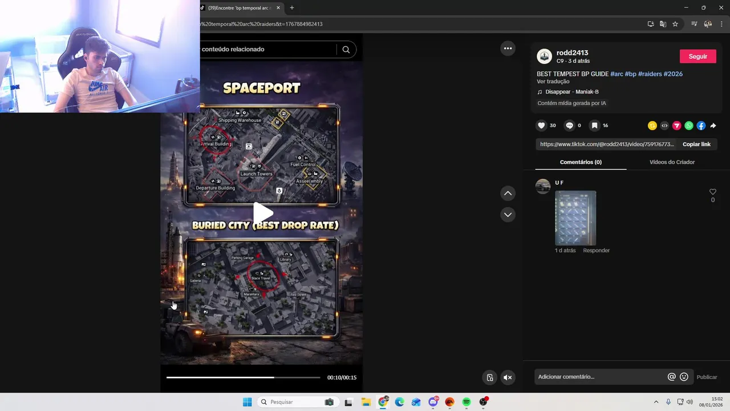Click the search magnifier icon
Screen dimensions: 730x411
point(346,50)
